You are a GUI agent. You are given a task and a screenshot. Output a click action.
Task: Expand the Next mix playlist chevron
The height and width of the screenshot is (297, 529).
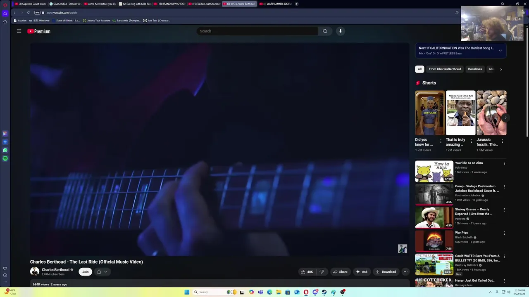pos(500,50)
